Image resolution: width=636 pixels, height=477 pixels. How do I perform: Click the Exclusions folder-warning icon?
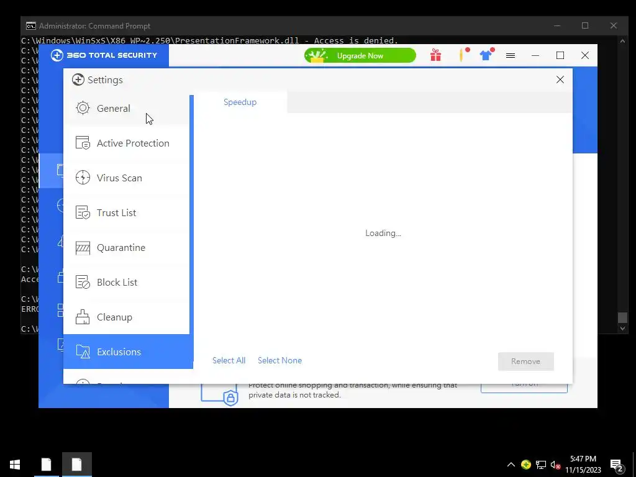83,352
